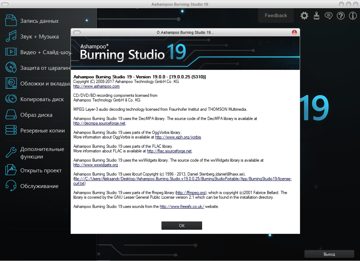Close the About dialog with red button
The height and width of the screenshot is (261, 360).
(x=294, y=32)
